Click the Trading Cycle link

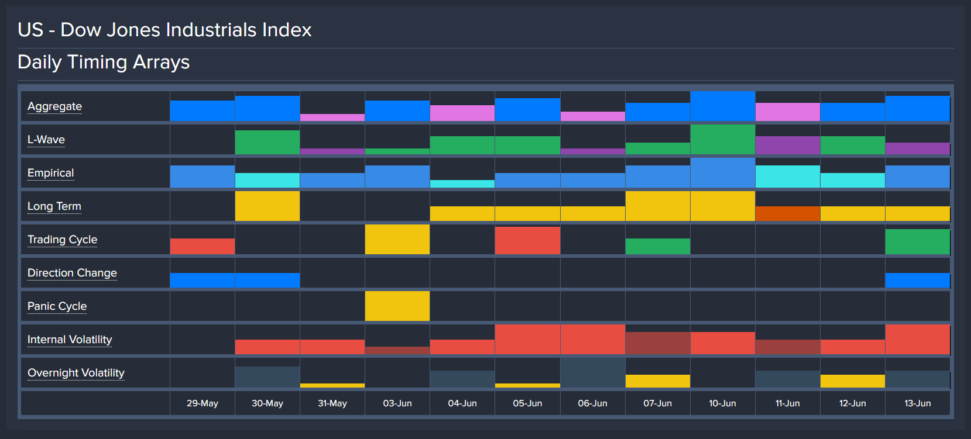tap(62, 240)
